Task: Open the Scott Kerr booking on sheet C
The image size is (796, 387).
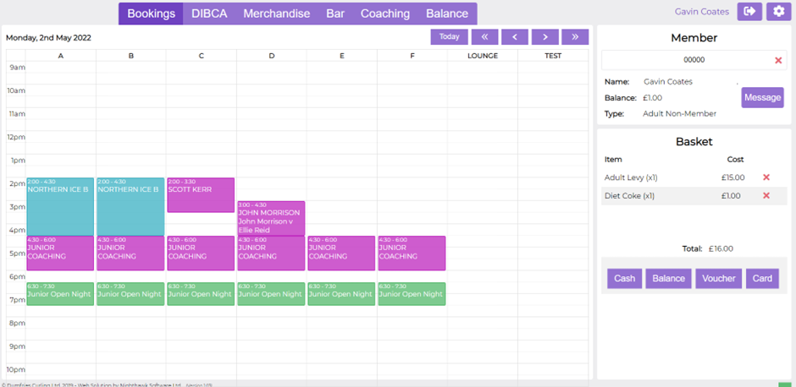Action: [x=201, y=194]
